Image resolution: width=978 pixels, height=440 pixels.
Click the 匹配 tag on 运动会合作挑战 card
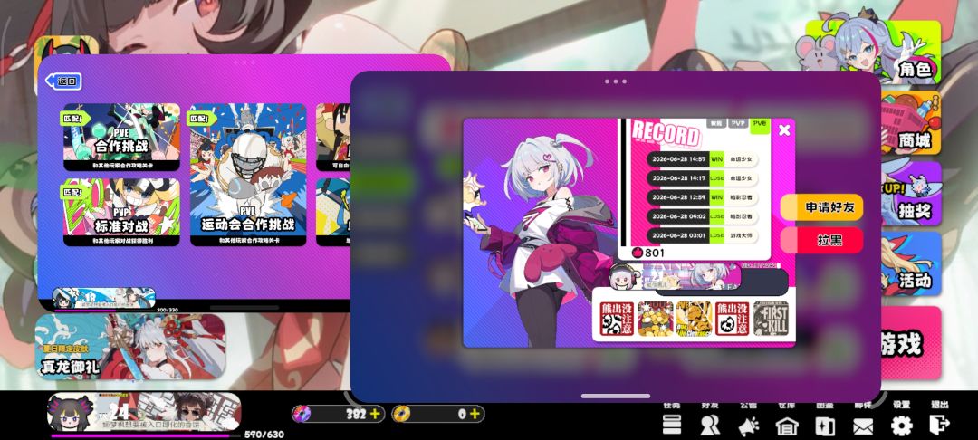coord(202,118)
